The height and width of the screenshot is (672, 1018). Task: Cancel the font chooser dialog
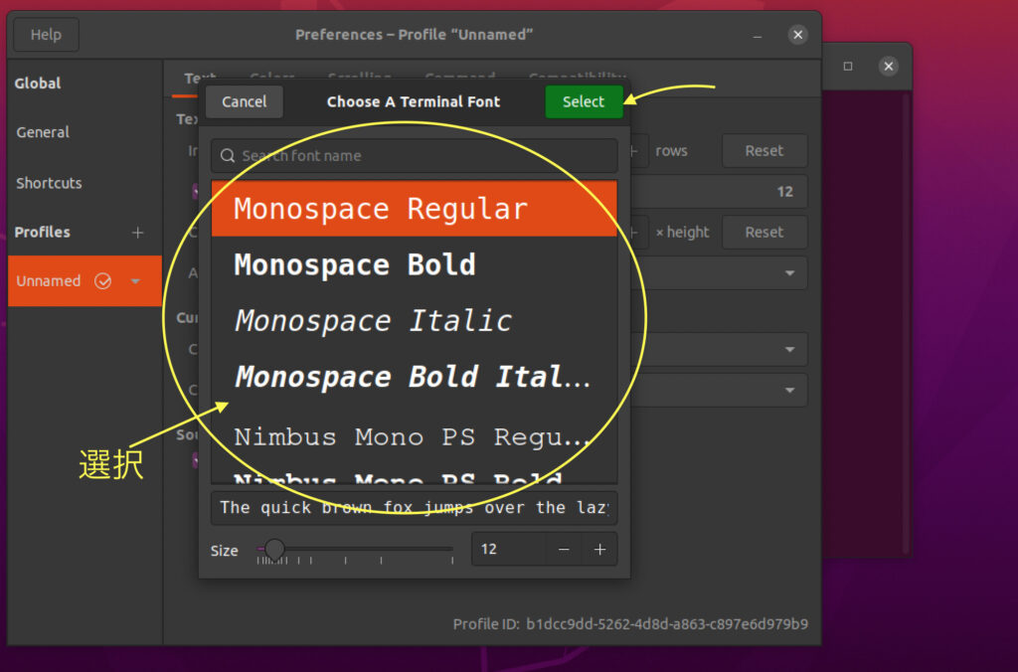(244, 101)
